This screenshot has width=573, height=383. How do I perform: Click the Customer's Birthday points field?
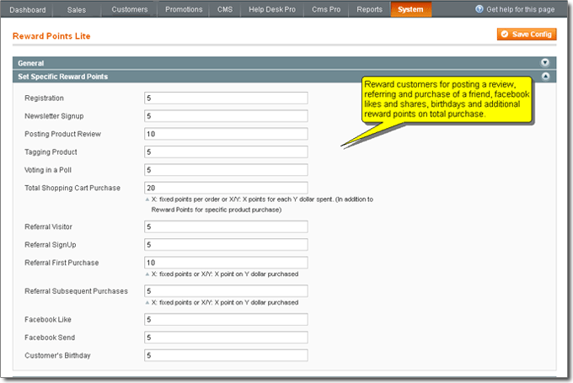tap(226, 355)
